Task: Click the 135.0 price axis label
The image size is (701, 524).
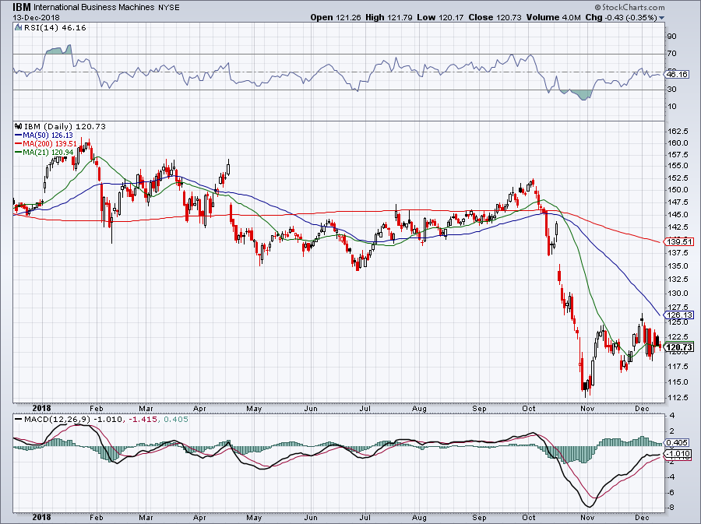Action: 678,266
